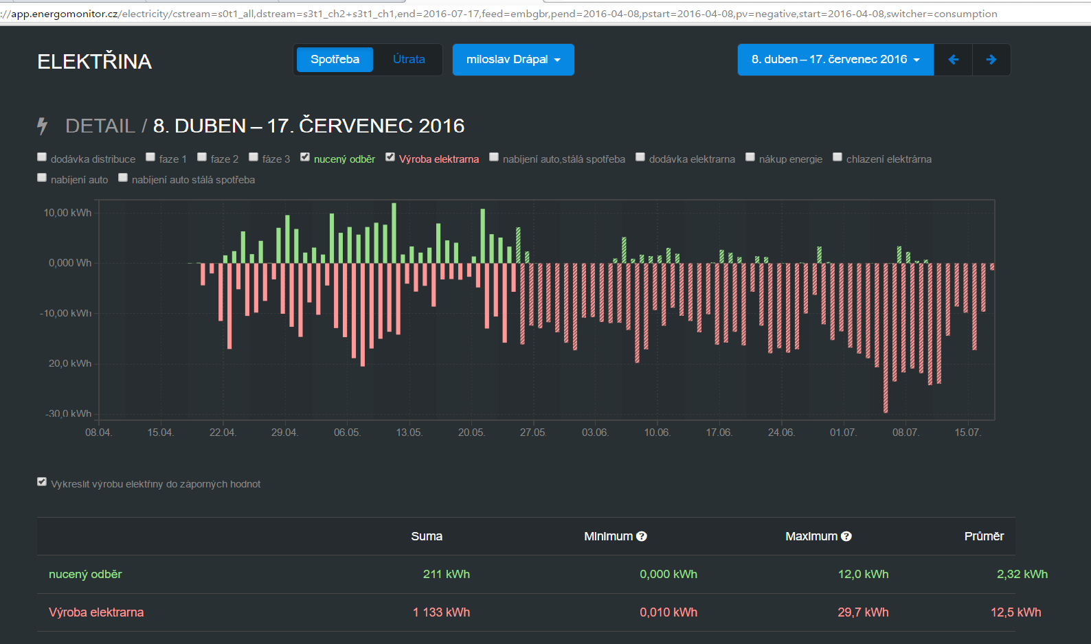Toggle plotting production as negative values
The image size is (1091, 644).
pyautogui.click(x=42, y=482)
